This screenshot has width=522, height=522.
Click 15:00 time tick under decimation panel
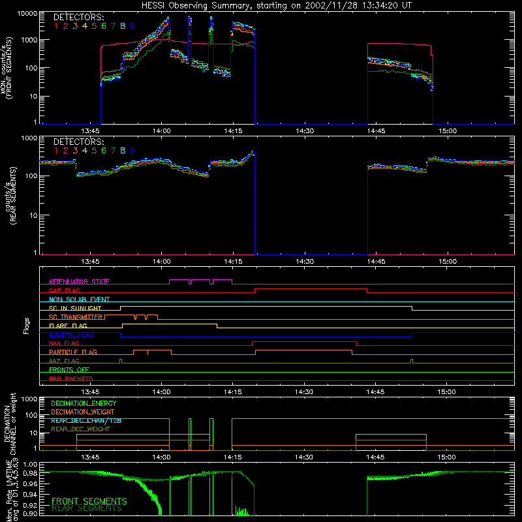click(x=446, y=457)
